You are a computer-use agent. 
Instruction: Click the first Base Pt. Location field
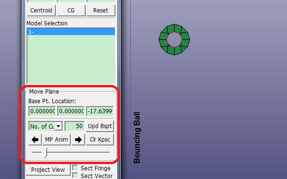coord(42,111)
